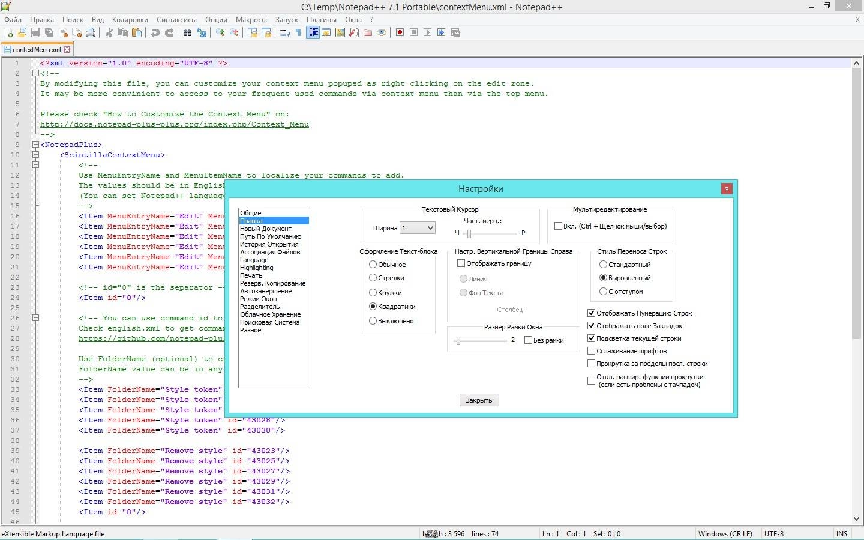Viewport: 864px width, 540px height.
Task: Start macro recording with the red dot icon
Action: click(400, 32)
